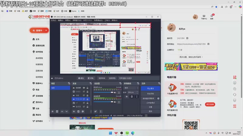
Task: Open the 编辑(E) menu in OBS
Action: pos(60,20)
